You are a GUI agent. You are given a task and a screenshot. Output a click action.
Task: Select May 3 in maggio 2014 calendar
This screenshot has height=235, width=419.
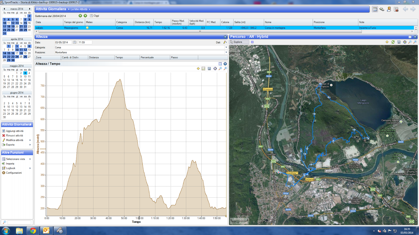[25, 73]
